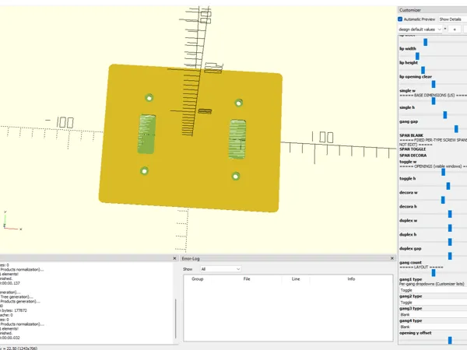Click the SPAN DECORA label
Screen dimensions: 467x350
413,156
